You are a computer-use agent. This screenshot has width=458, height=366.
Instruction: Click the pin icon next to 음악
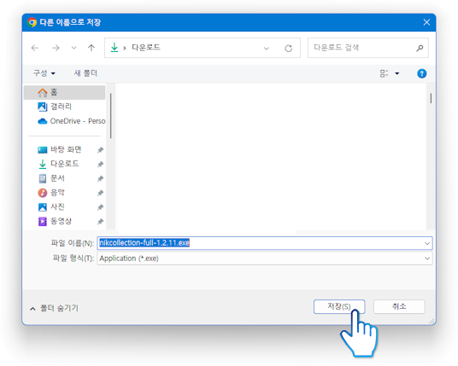[100, 193]
